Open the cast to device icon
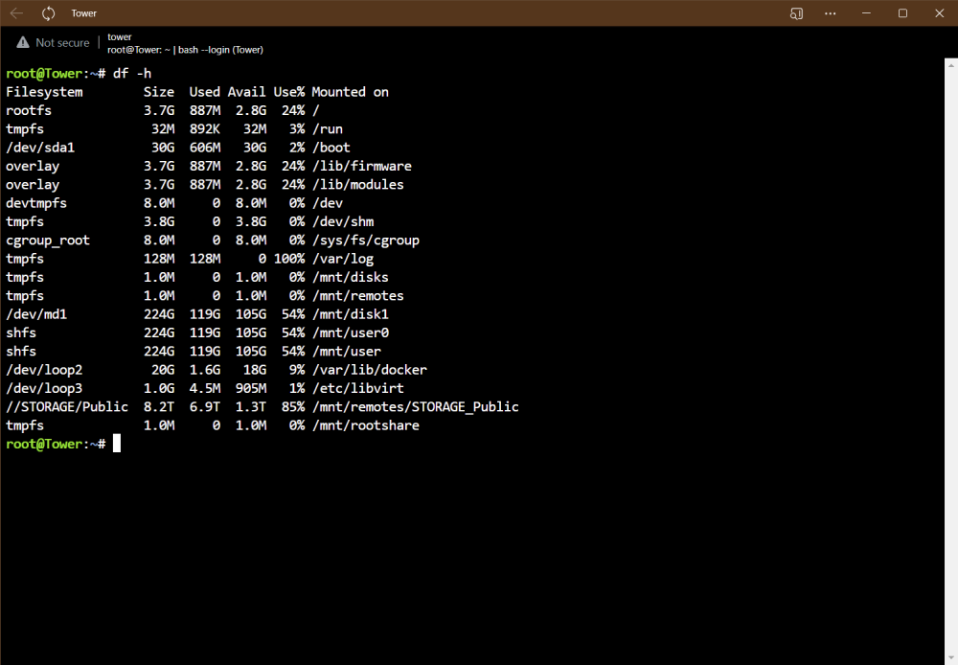This screenshot has width=958, height=665. pos(796,12)
